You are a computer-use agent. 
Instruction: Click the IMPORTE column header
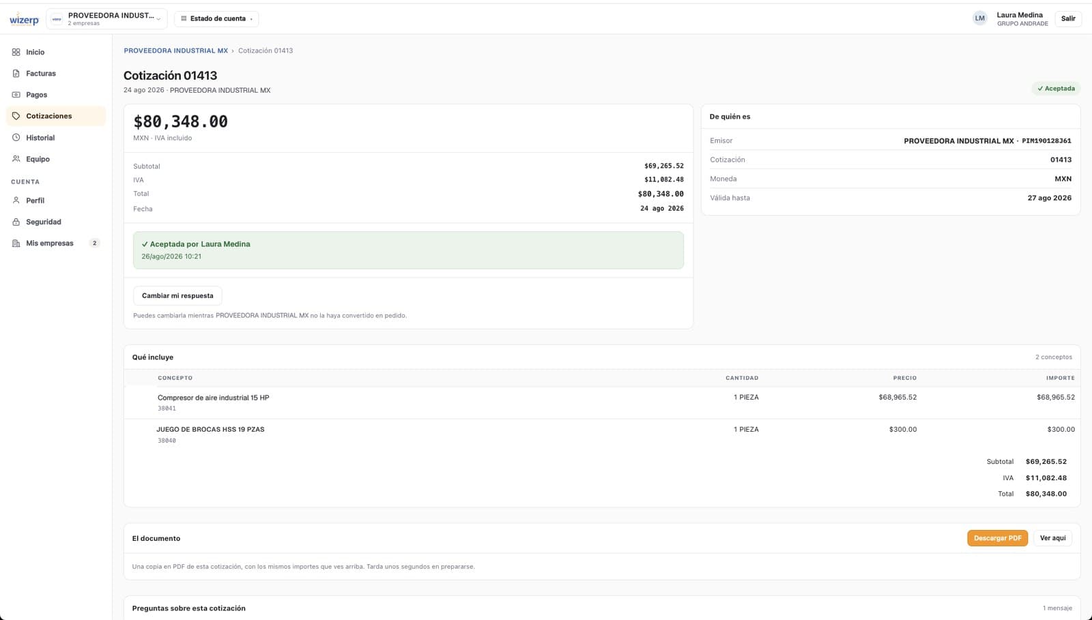[1061, 378]
